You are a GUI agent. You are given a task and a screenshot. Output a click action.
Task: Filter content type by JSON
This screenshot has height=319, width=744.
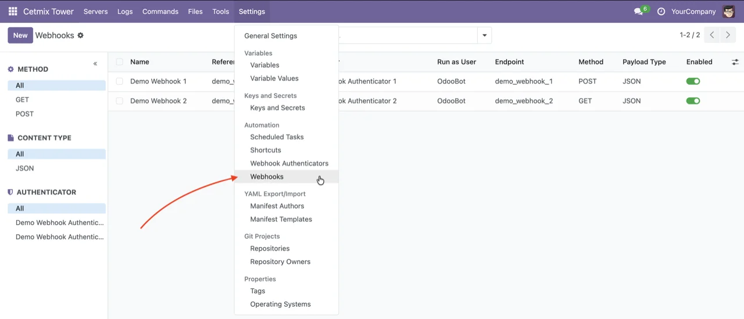(x=57, y=169)
